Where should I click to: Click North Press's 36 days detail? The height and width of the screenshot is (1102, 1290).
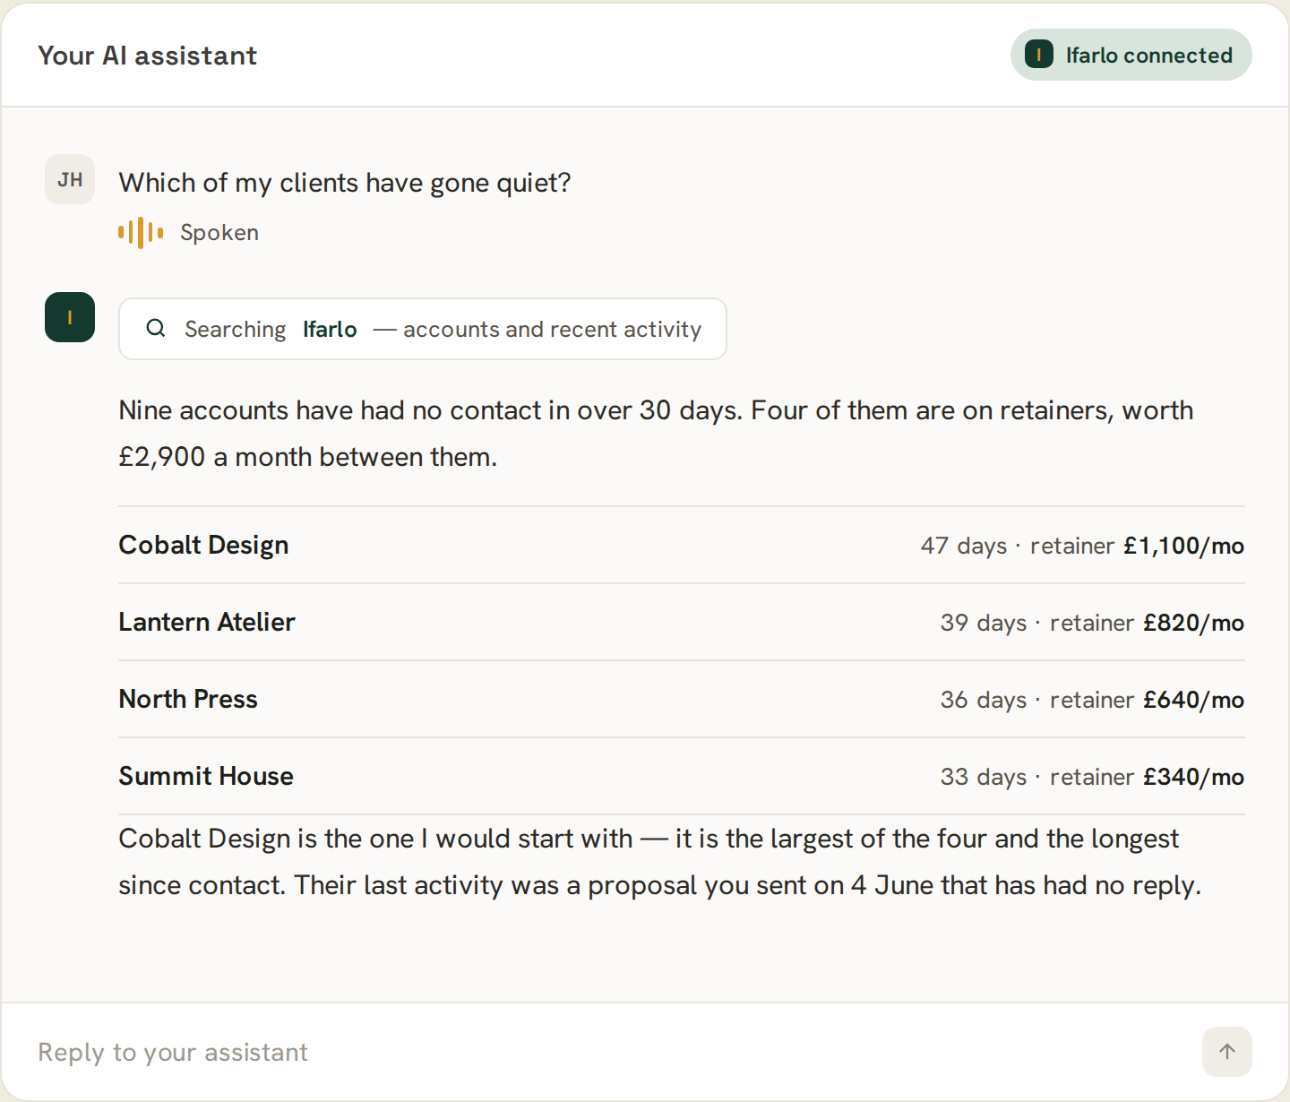tap(983, 700)
